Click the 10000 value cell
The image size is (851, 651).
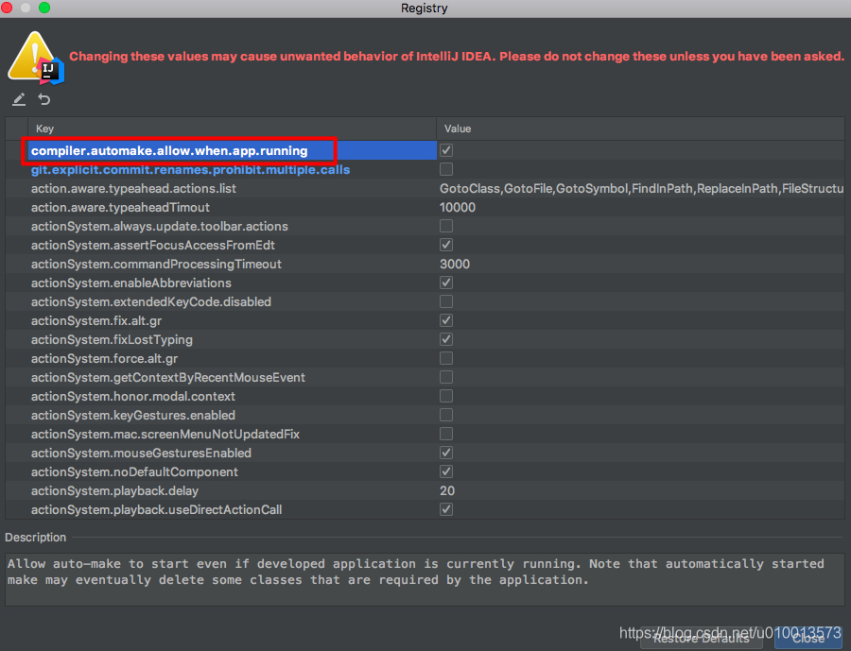[x=458, y=207]
